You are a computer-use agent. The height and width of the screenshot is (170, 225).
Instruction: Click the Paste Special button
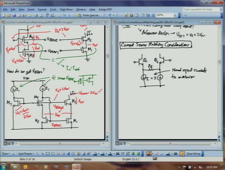[89, 15]
